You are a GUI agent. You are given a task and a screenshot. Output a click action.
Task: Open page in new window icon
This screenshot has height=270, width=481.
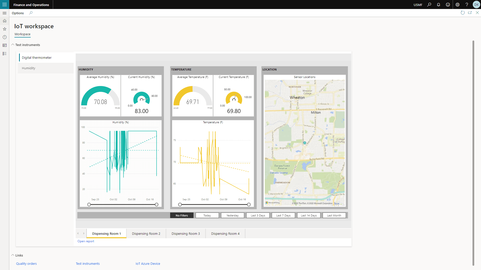click(x=470, y=13)
